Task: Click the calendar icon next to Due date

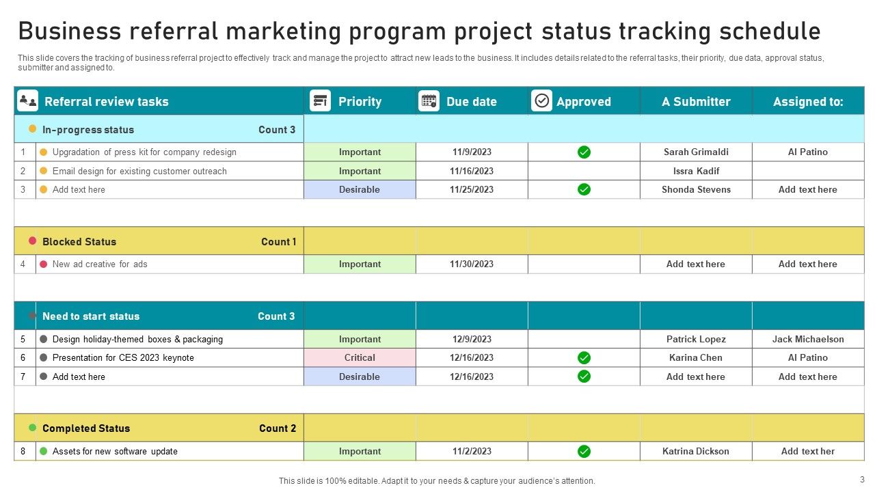Action: [x=429, y=100]
